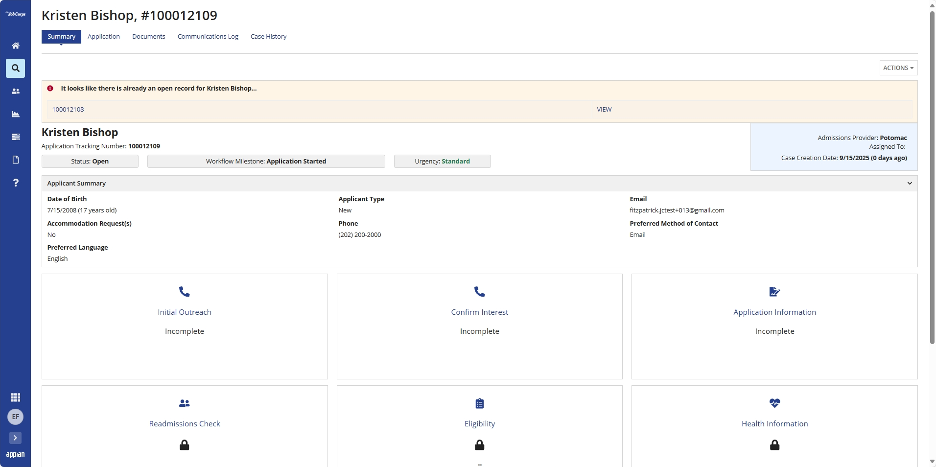The image size is (936, 467).
Task: Open the Application Information link
Action: coord(774,312)
